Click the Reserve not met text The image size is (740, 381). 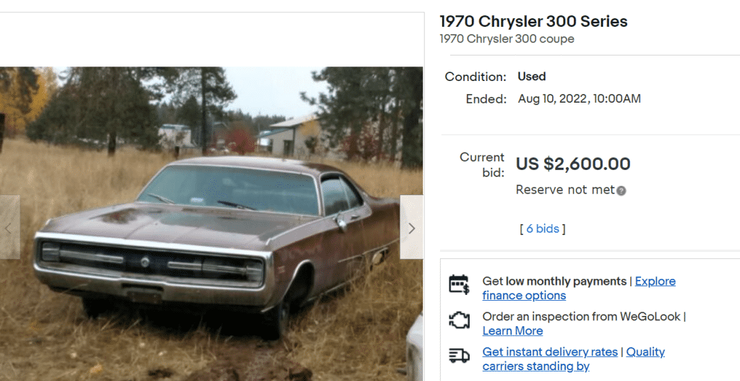click(564, 189)
